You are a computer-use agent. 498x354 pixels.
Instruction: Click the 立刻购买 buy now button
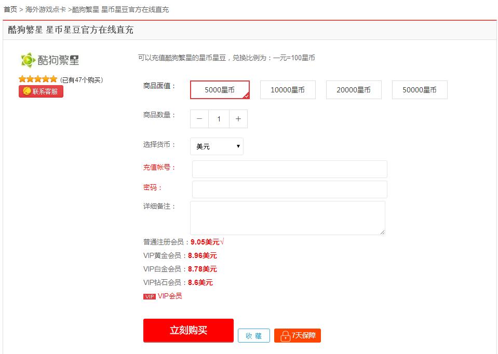pos(189,330)
